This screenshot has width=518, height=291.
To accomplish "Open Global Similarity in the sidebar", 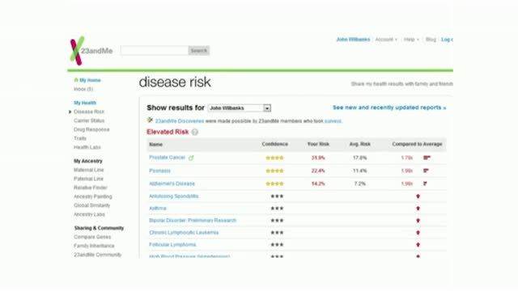I will pos(91,205).
